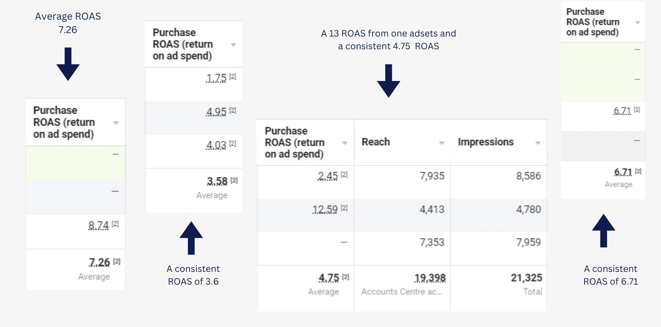Click the footnote marker next to 4.95

tap(233, 110)
